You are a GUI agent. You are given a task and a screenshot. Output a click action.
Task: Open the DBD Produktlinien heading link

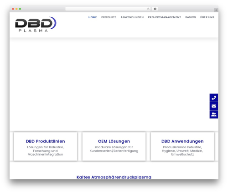point(46,141)
